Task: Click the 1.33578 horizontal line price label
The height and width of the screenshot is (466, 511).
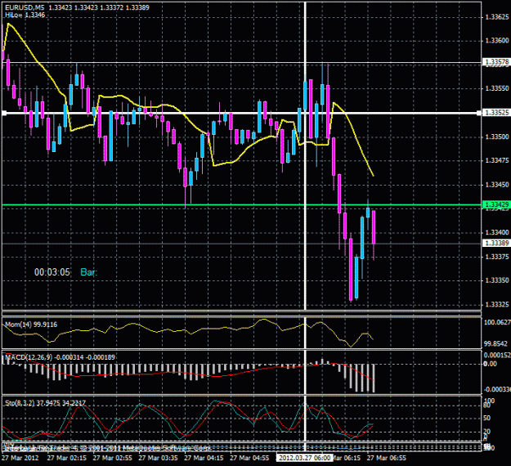Action: 496,62
